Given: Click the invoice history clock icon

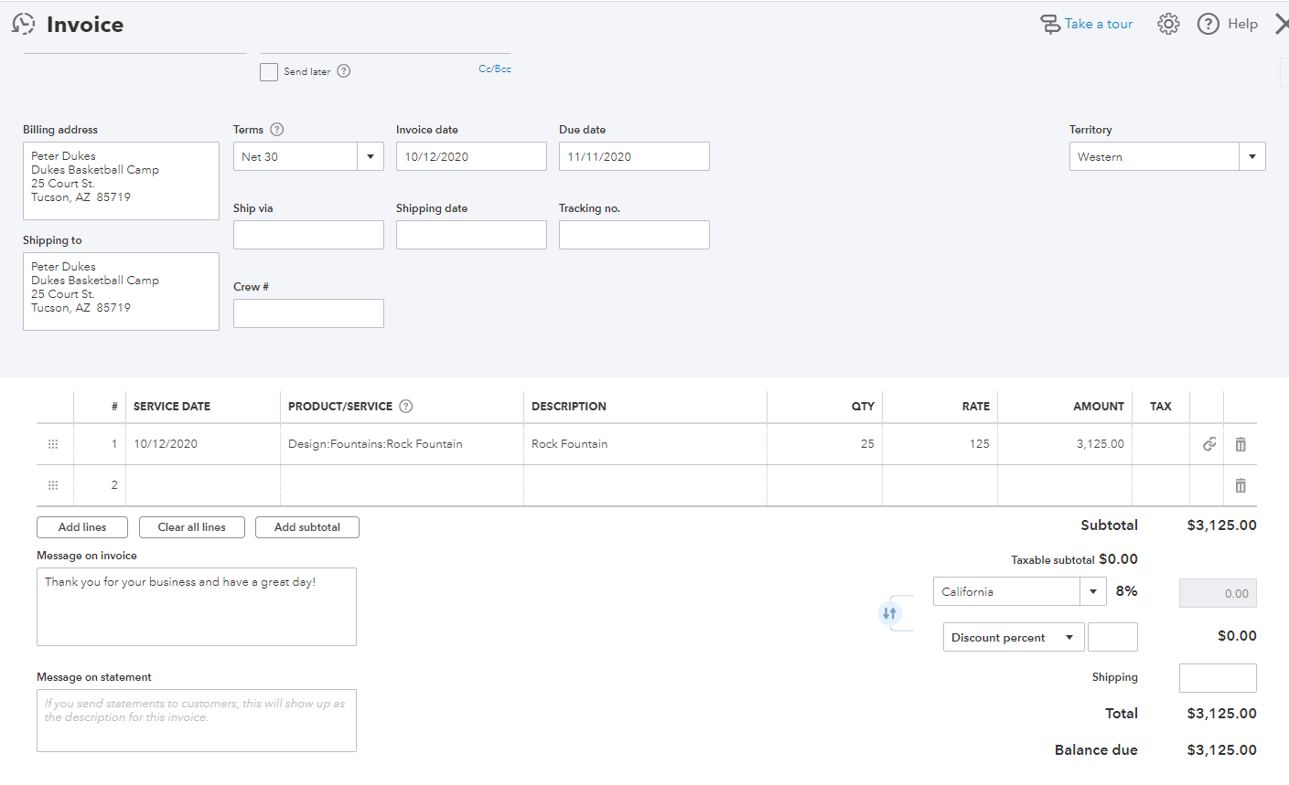Looking at the screenshot, I should tap(23, 24).
